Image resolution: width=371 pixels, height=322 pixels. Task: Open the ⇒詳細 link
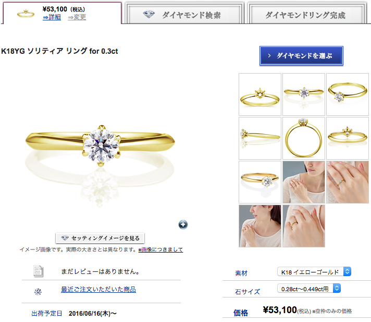52,17
